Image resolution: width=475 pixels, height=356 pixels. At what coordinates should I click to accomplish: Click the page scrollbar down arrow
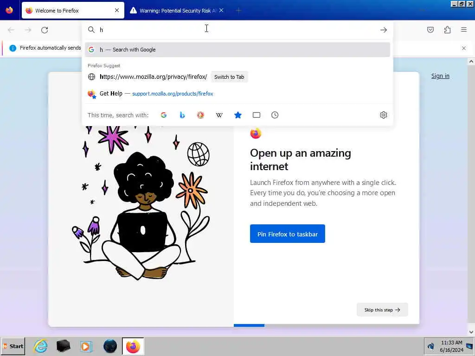(x=471, y=332)
